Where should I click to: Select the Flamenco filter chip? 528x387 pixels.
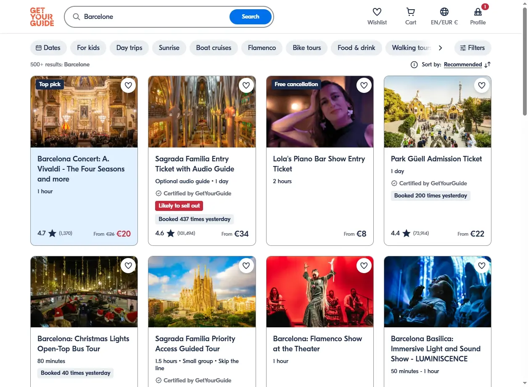(x=262, y=48)
